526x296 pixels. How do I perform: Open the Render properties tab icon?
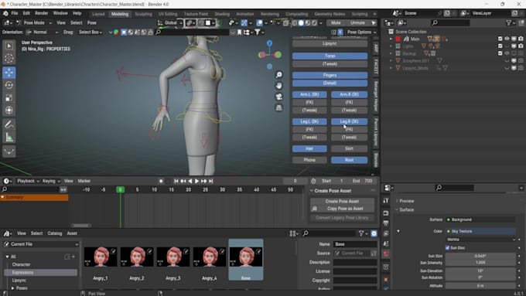(386, 213)
